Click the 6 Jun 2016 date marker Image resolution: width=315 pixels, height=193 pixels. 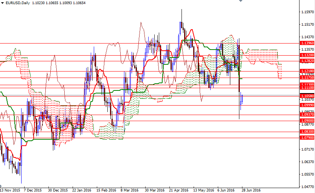coord(226,190)
